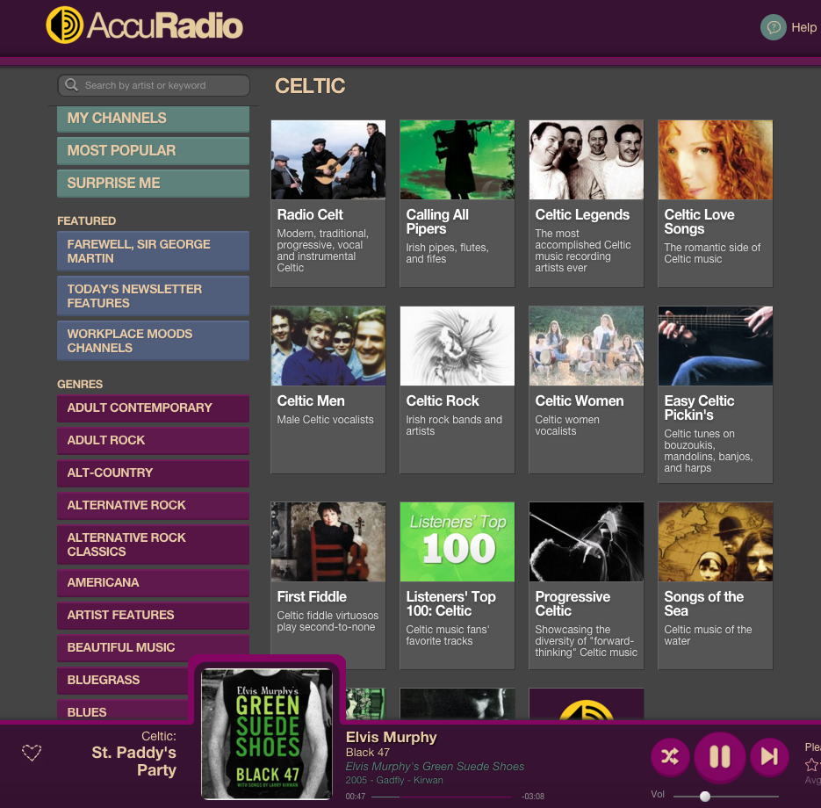Skip to the next track
Screen dimensions: 821x808
click(768, 756)
